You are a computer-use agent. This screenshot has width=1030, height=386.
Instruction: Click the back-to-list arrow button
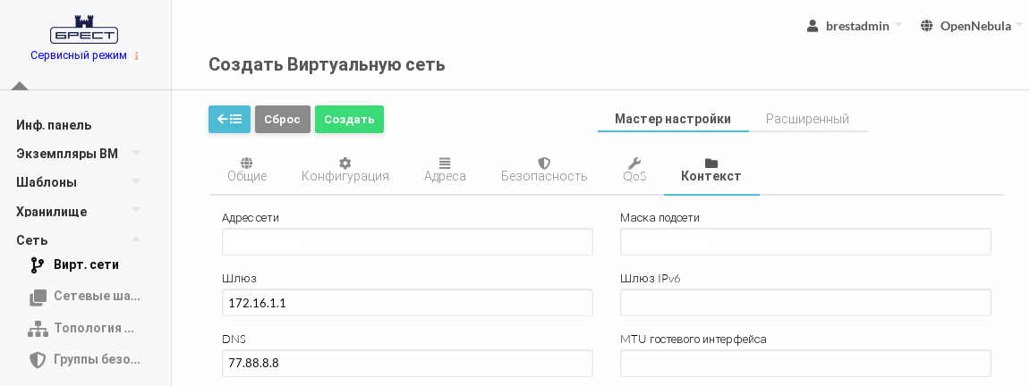tap(229, 119)
